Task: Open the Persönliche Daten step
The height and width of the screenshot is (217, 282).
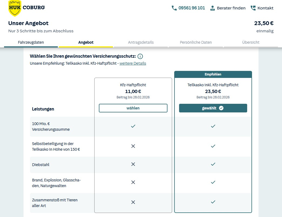Action: [196, 42]
